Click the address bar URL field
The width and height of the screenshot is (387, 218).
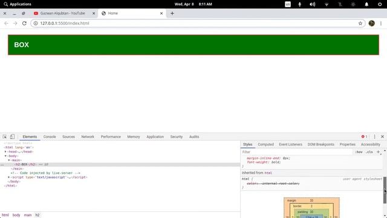pyautogui.click(x=198, y=23)
